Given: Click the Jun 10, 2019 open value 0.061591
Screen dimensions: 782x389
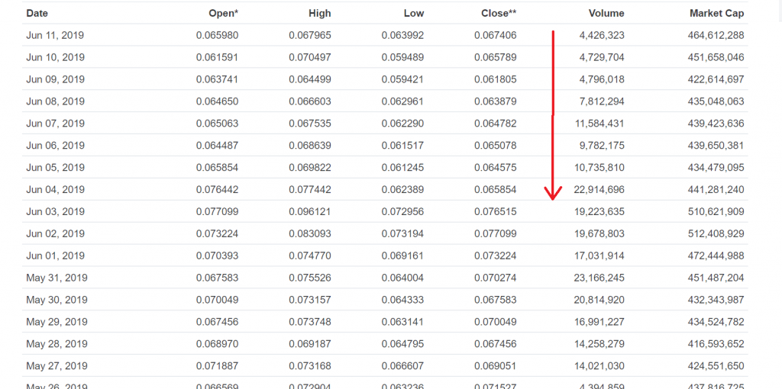Looking at the screenshot, I should click(x=217, y=57).
